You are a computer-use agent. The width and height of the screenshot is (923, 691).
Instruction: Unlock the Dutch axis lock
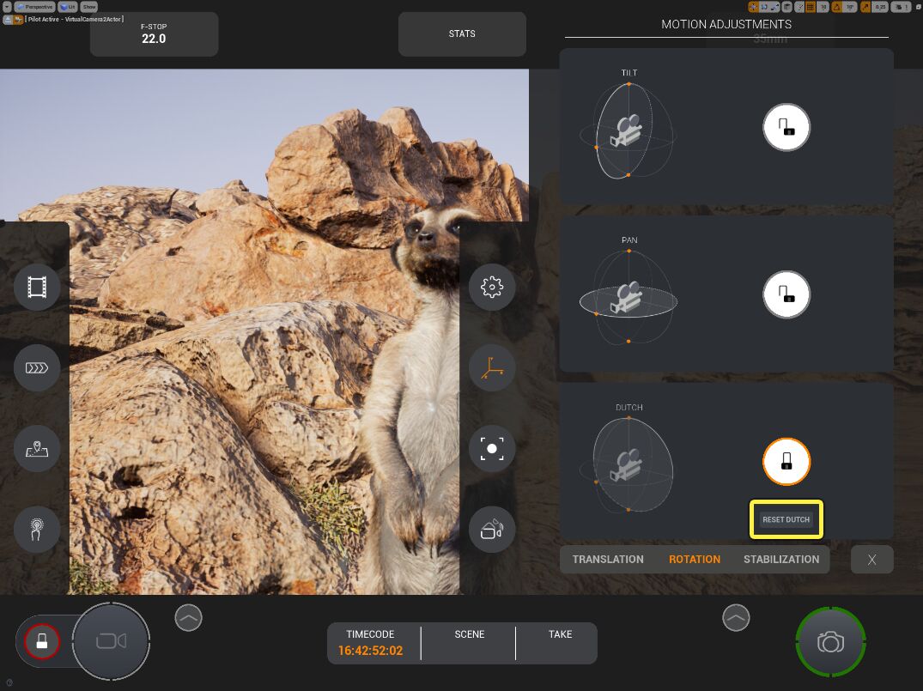786,462
